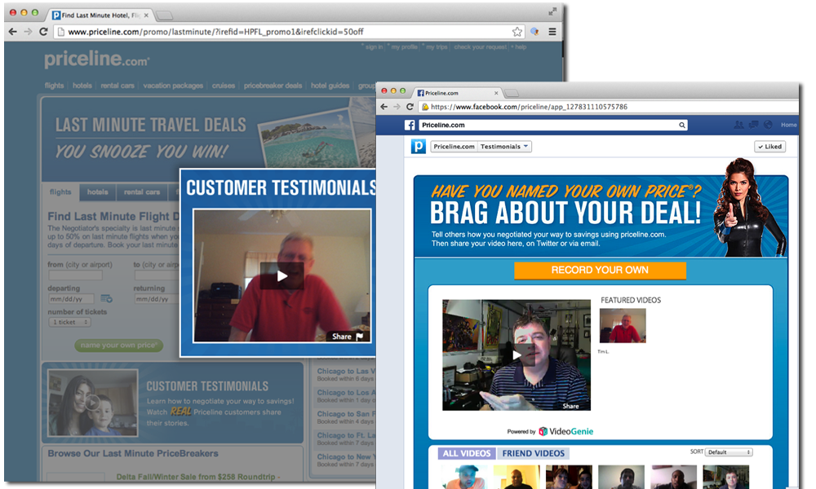Go forward in the Facebook browser window

(x=397, y=107)
